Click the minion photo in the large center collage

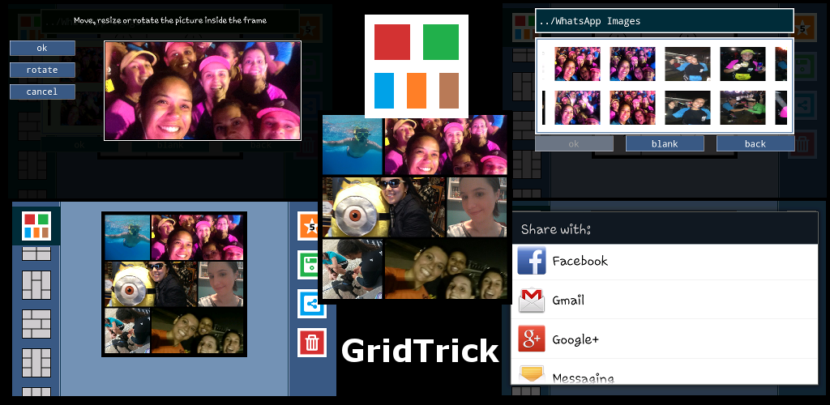pyautogui.click(x=383, y=207)
